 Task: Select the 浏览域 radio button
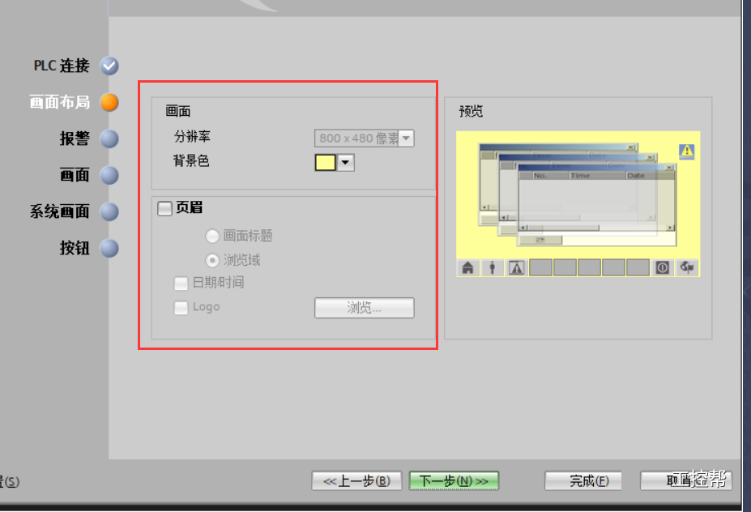pyautogui.click(x=212, y=260)
